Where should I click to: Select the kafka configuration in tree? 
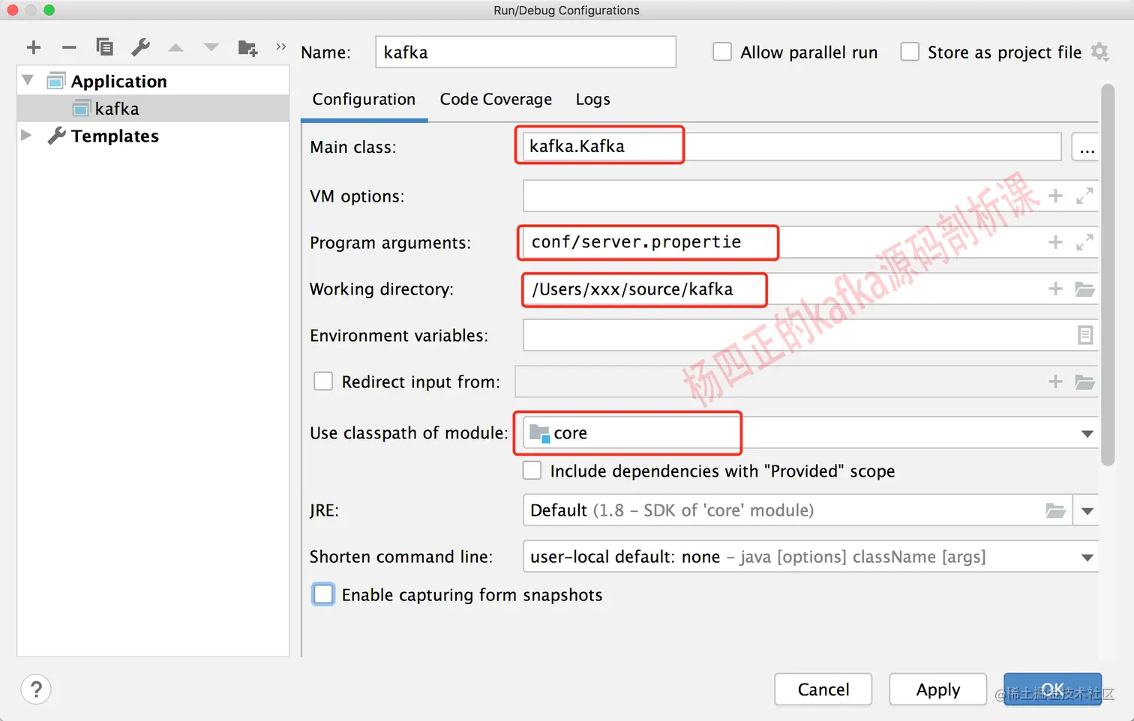[x=153, y=109]
